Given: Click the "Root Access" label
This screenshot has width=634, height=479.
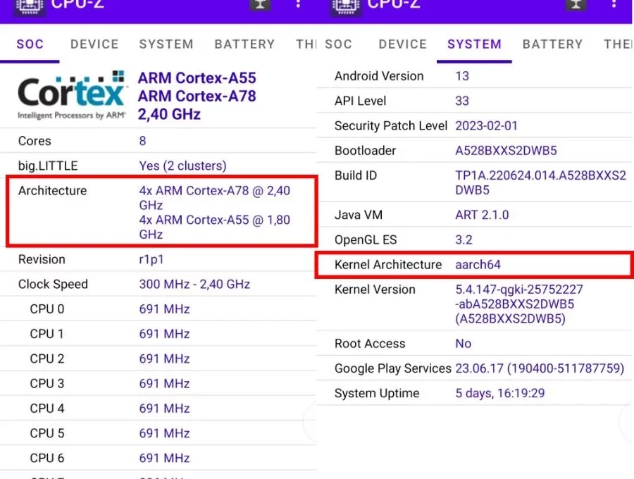Looking at the screenshot, I should click(x=370, y=343).
